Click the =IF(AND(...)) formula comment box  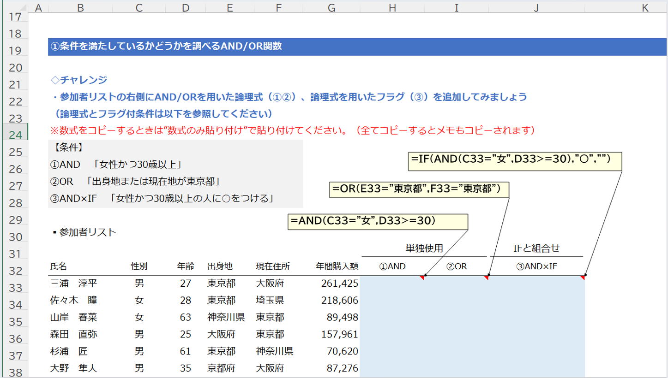[x=515, y=161]
